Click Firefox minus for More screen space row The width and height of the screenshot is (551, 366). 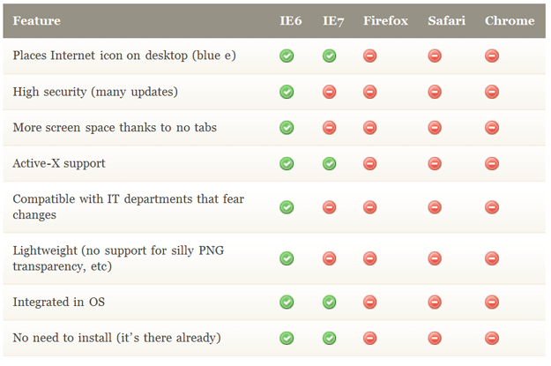(x=370, y=127)
